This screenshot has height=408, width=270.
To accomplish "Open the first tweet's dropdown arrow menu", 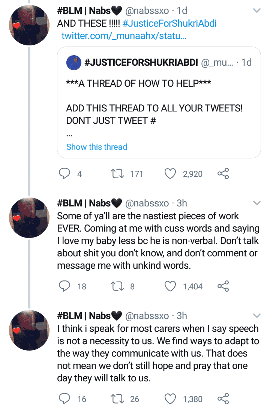I will tap(257, 11).
